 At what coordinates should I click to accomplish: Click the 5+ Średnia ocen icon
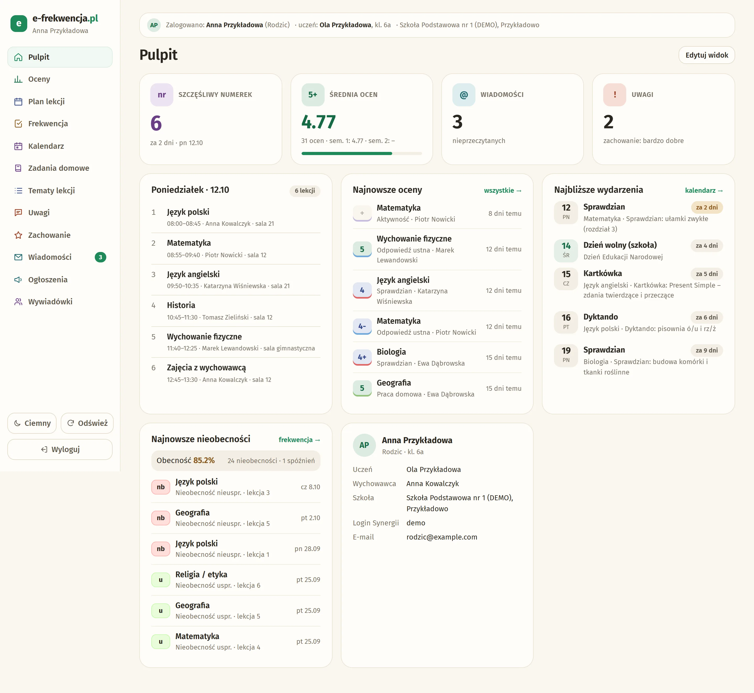(313, 95)
